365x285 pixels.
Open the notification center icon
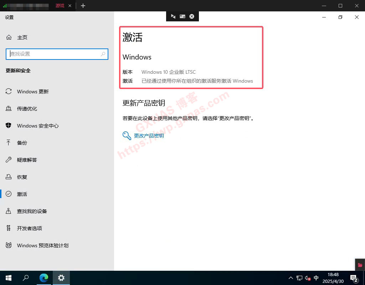pos(354,278)
